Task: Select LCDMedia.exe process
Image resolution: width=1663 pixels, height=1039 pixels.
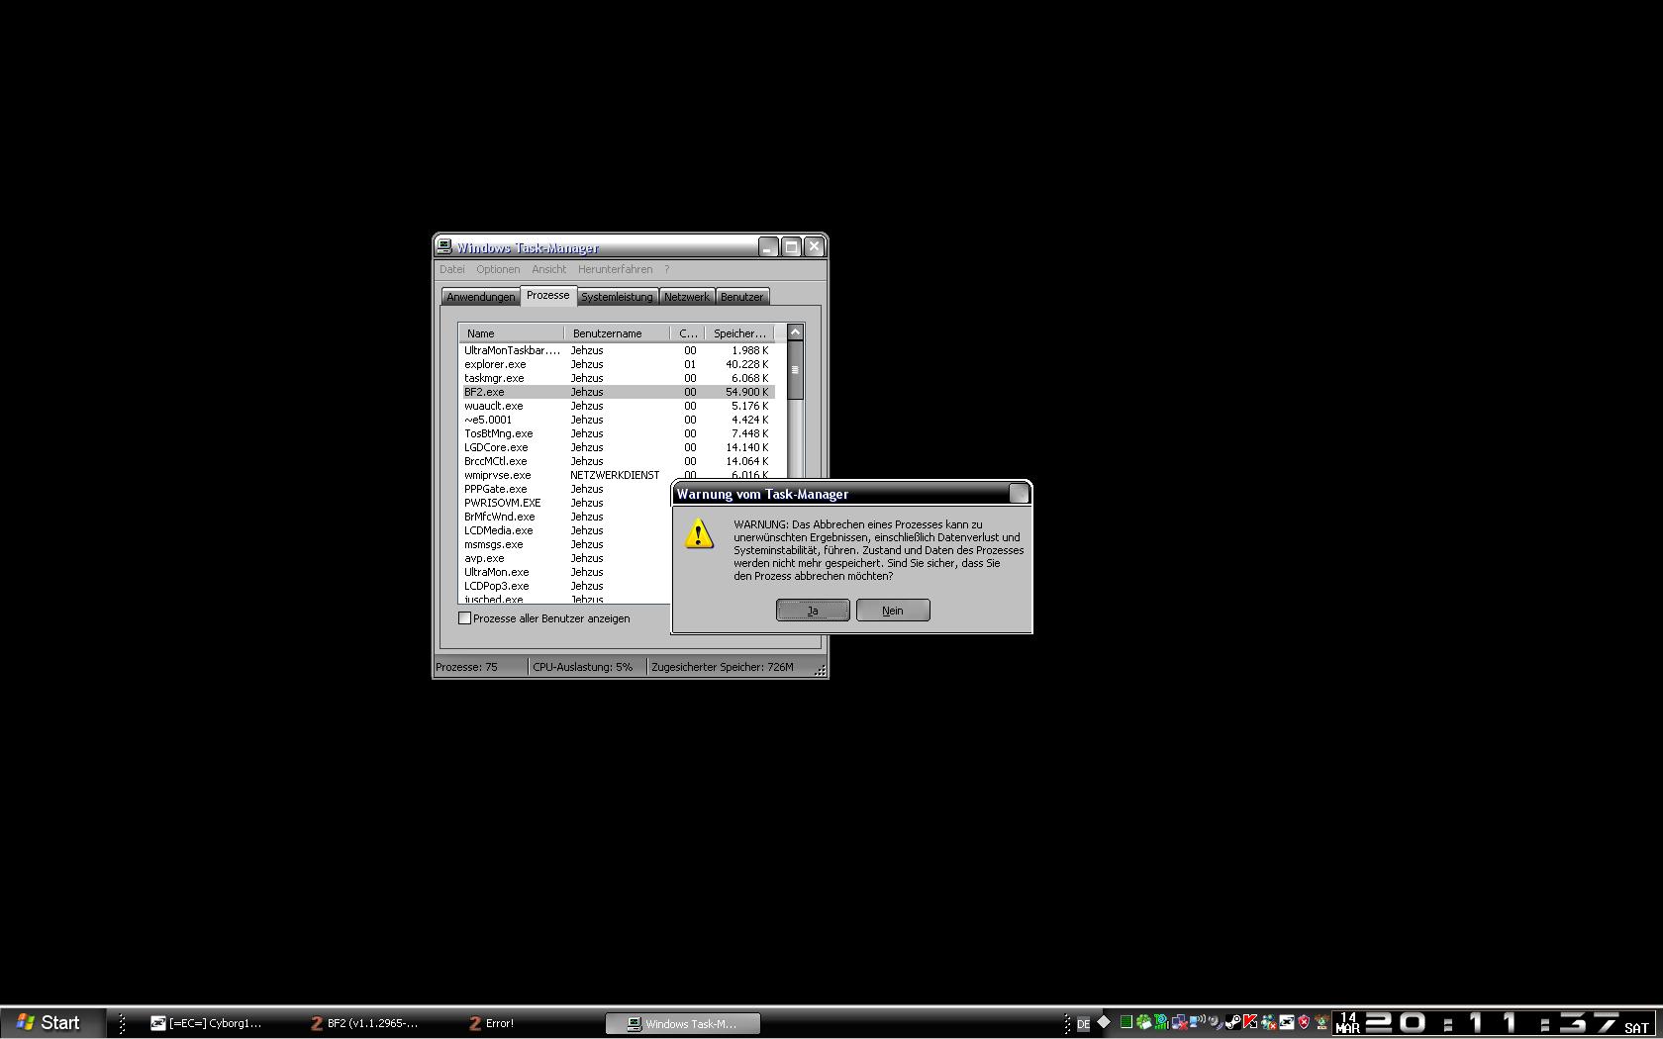Action: point(567,530)
